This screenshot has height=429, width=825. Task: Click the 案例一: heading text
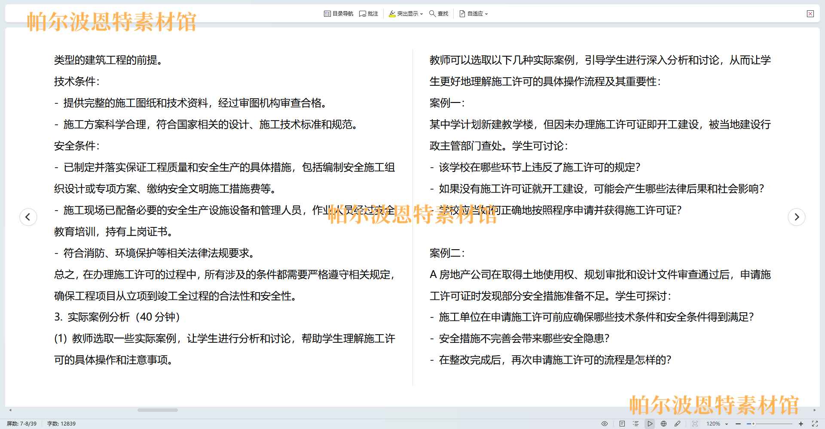coord(447,103)
